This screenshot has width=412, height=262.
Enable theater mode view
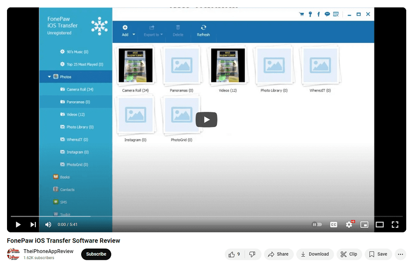point(380,224)
